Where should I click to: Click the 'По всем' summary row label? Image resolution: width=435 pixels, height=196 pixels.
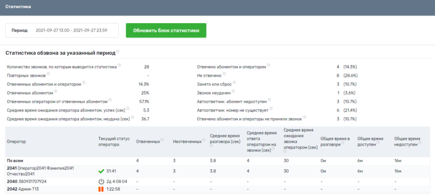coord(15,160)
